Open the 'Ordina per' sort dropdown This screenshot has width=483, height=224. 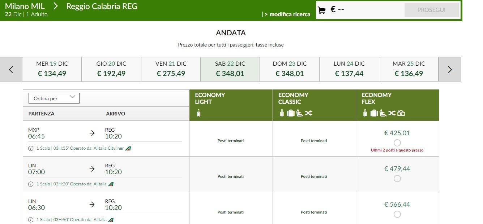(54, 98)
